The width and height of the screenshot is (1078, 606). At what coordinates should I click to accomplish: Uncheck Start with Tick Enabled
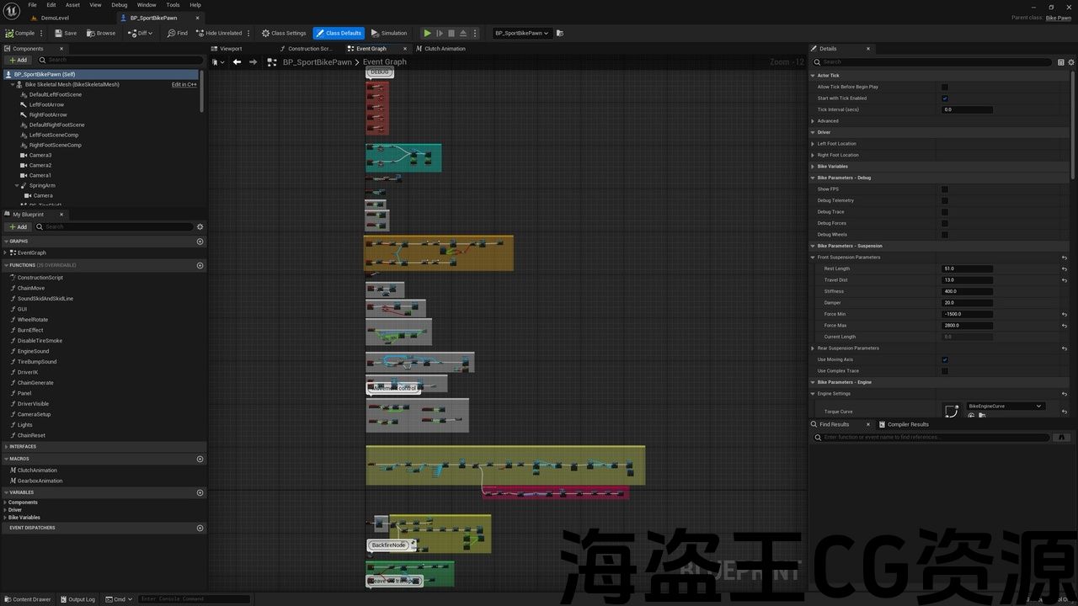944,98
